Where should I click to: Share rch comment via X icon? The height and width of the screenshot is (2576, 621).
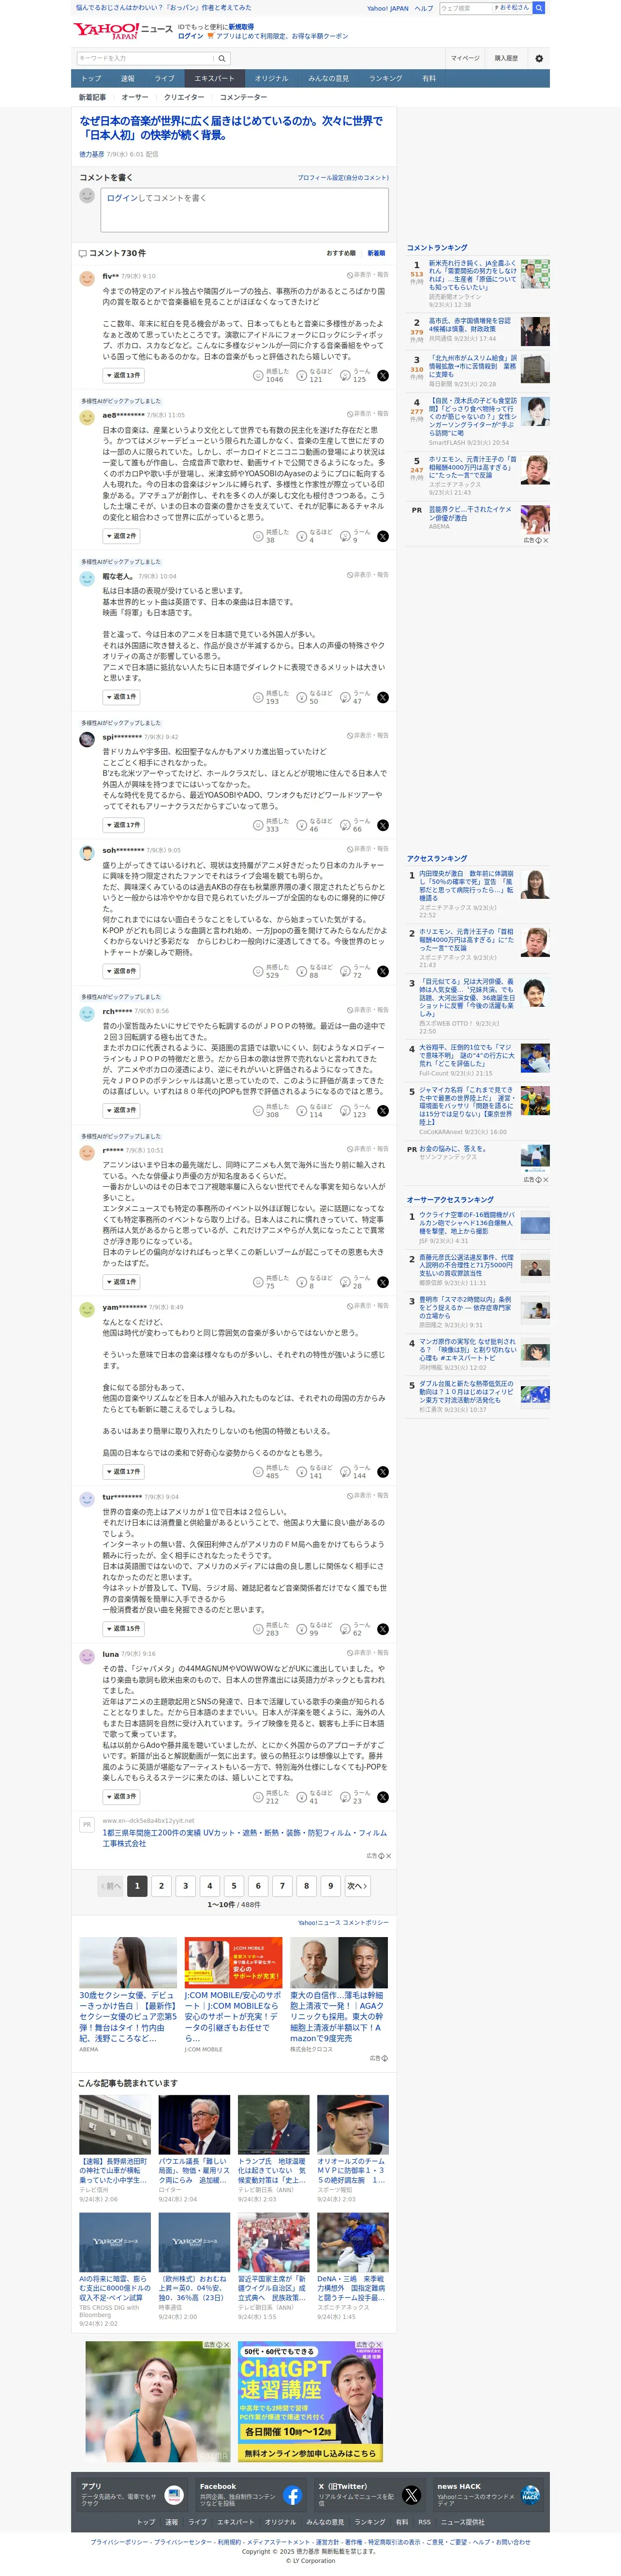383,1110
